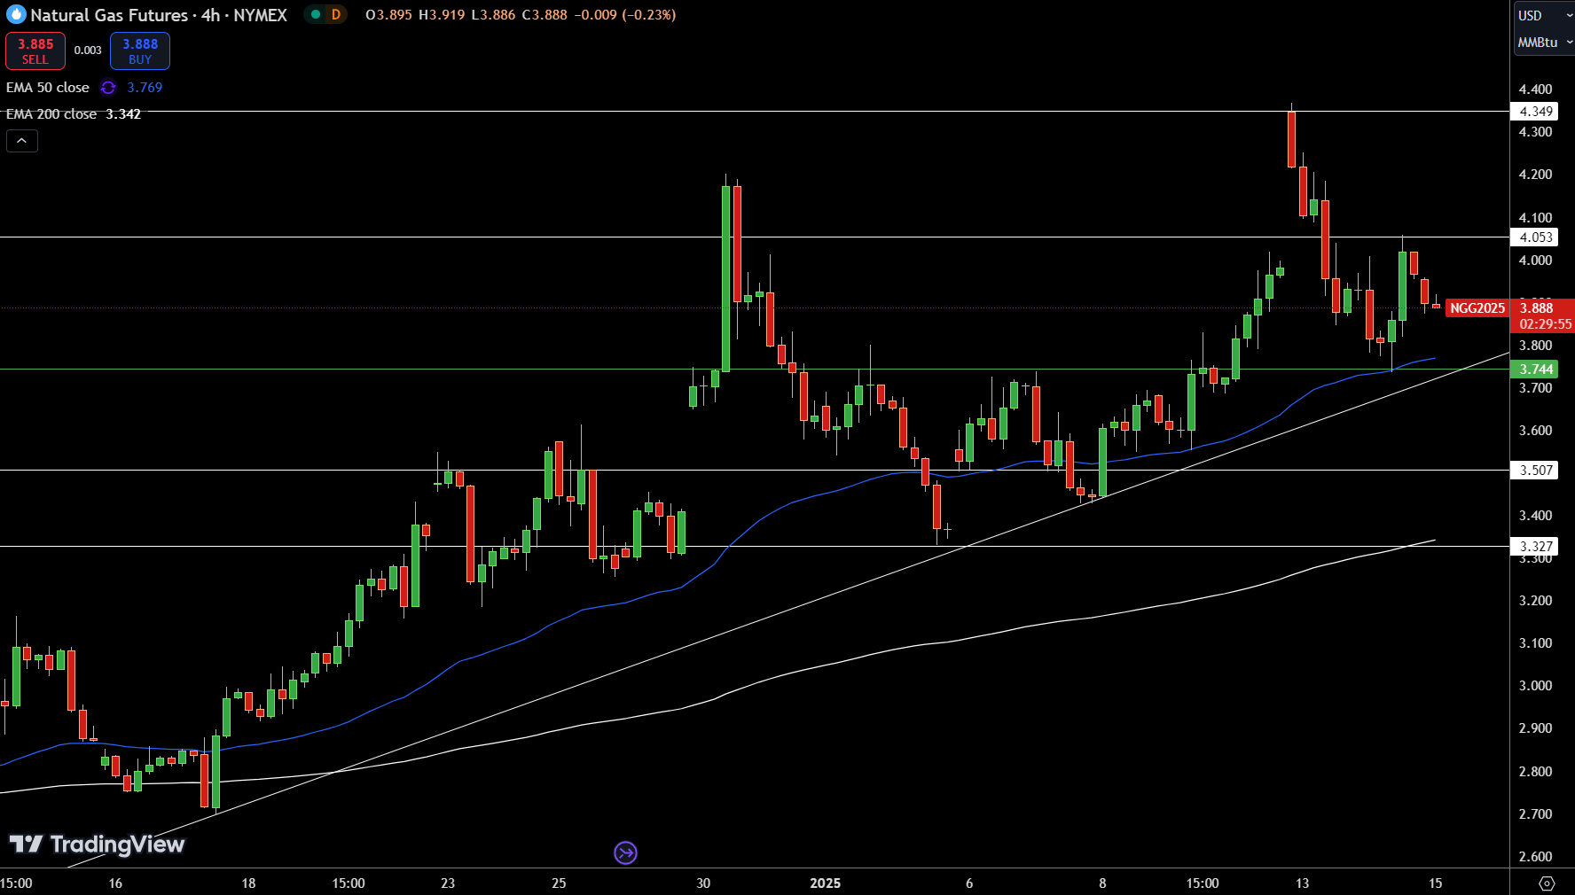Screen dimensions: 1575x895
Task: Click the OHLC values readout in header
Action: tap(521, 15)
